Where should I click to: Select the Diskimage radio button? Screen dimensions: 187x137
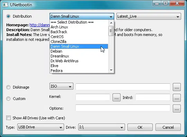click(8, 87)
